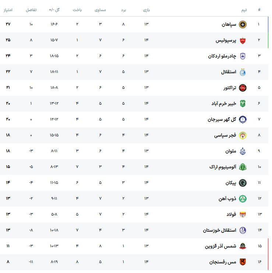This screenshot has width=272, height=273.
Task: Sort by the امتیاز (points) column header
Action: coord(8,10)
